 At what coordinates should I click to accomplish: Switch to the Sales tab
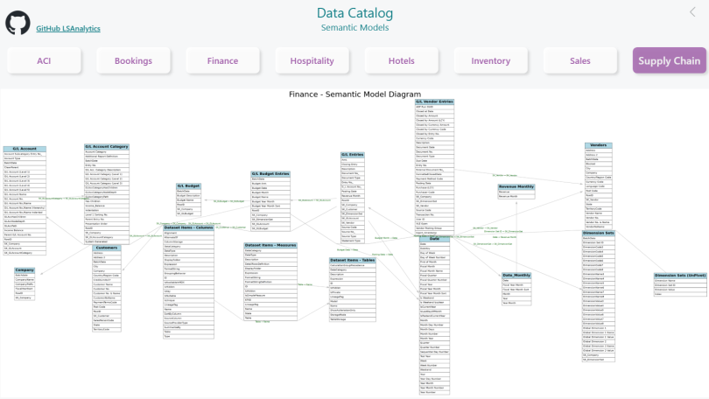click(x=580, y=61)
